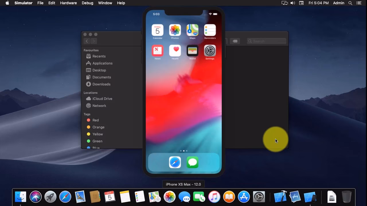Select Downloads in the Finder sidebar

tap(101, 84)
